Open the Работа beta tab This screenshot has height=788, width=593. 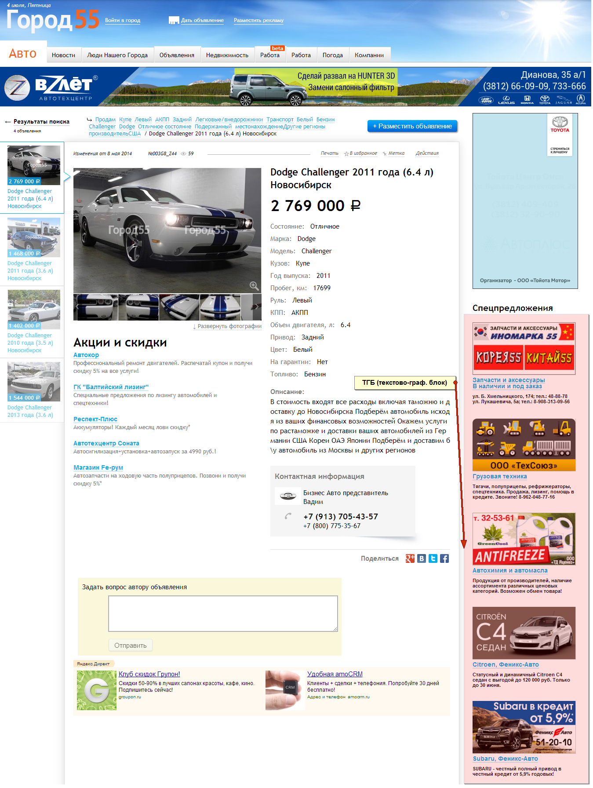tap(270, 55)
